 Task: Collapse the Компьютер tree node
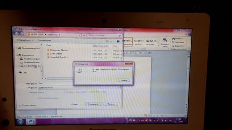pos(17,55)
